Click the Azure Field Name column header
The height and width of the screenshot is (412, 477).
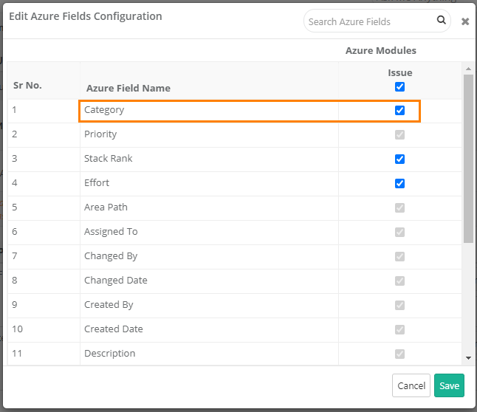(128, 88)
